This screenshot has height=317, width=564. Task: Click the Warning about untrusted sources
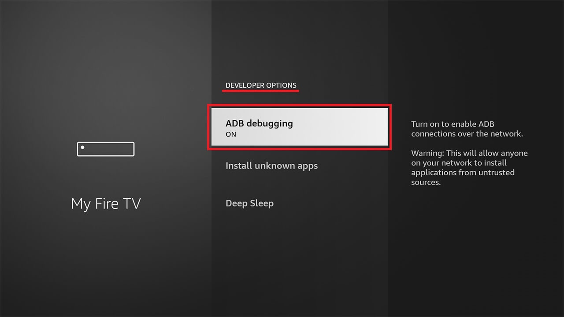pos(469,168)
